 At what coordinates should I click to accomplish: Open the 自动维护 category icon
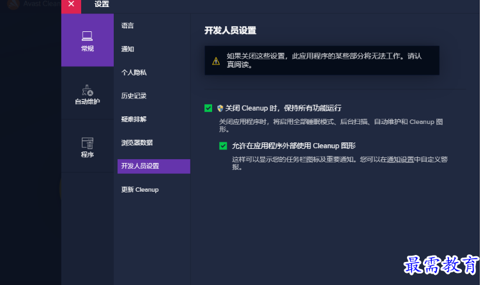88,93
